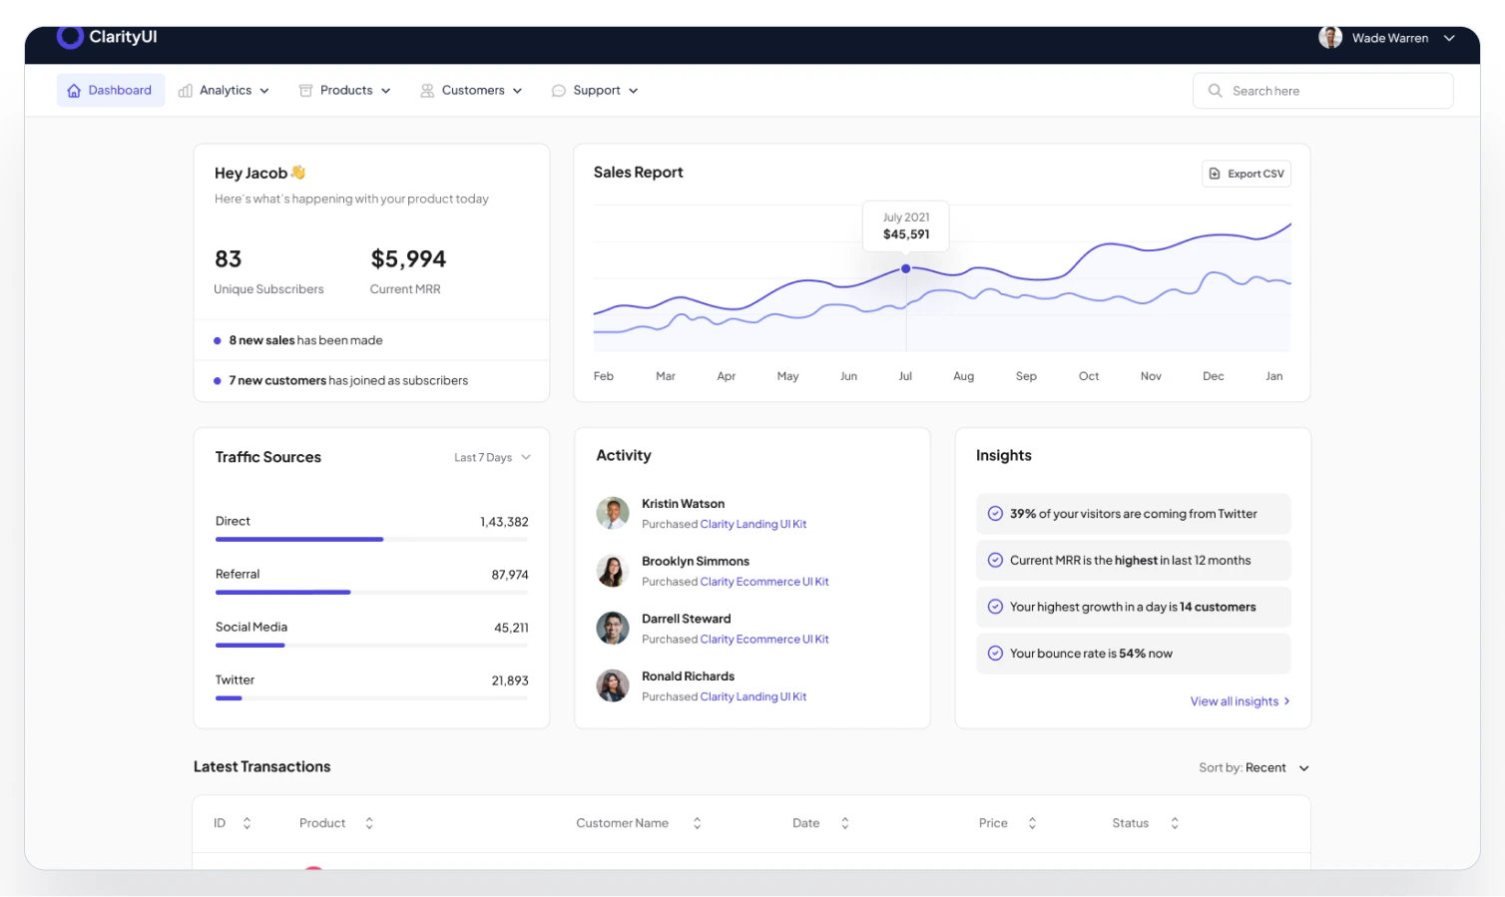Open the Analytics menu
Viewport: 1505px width, 897px height.
tap(225, 91)
